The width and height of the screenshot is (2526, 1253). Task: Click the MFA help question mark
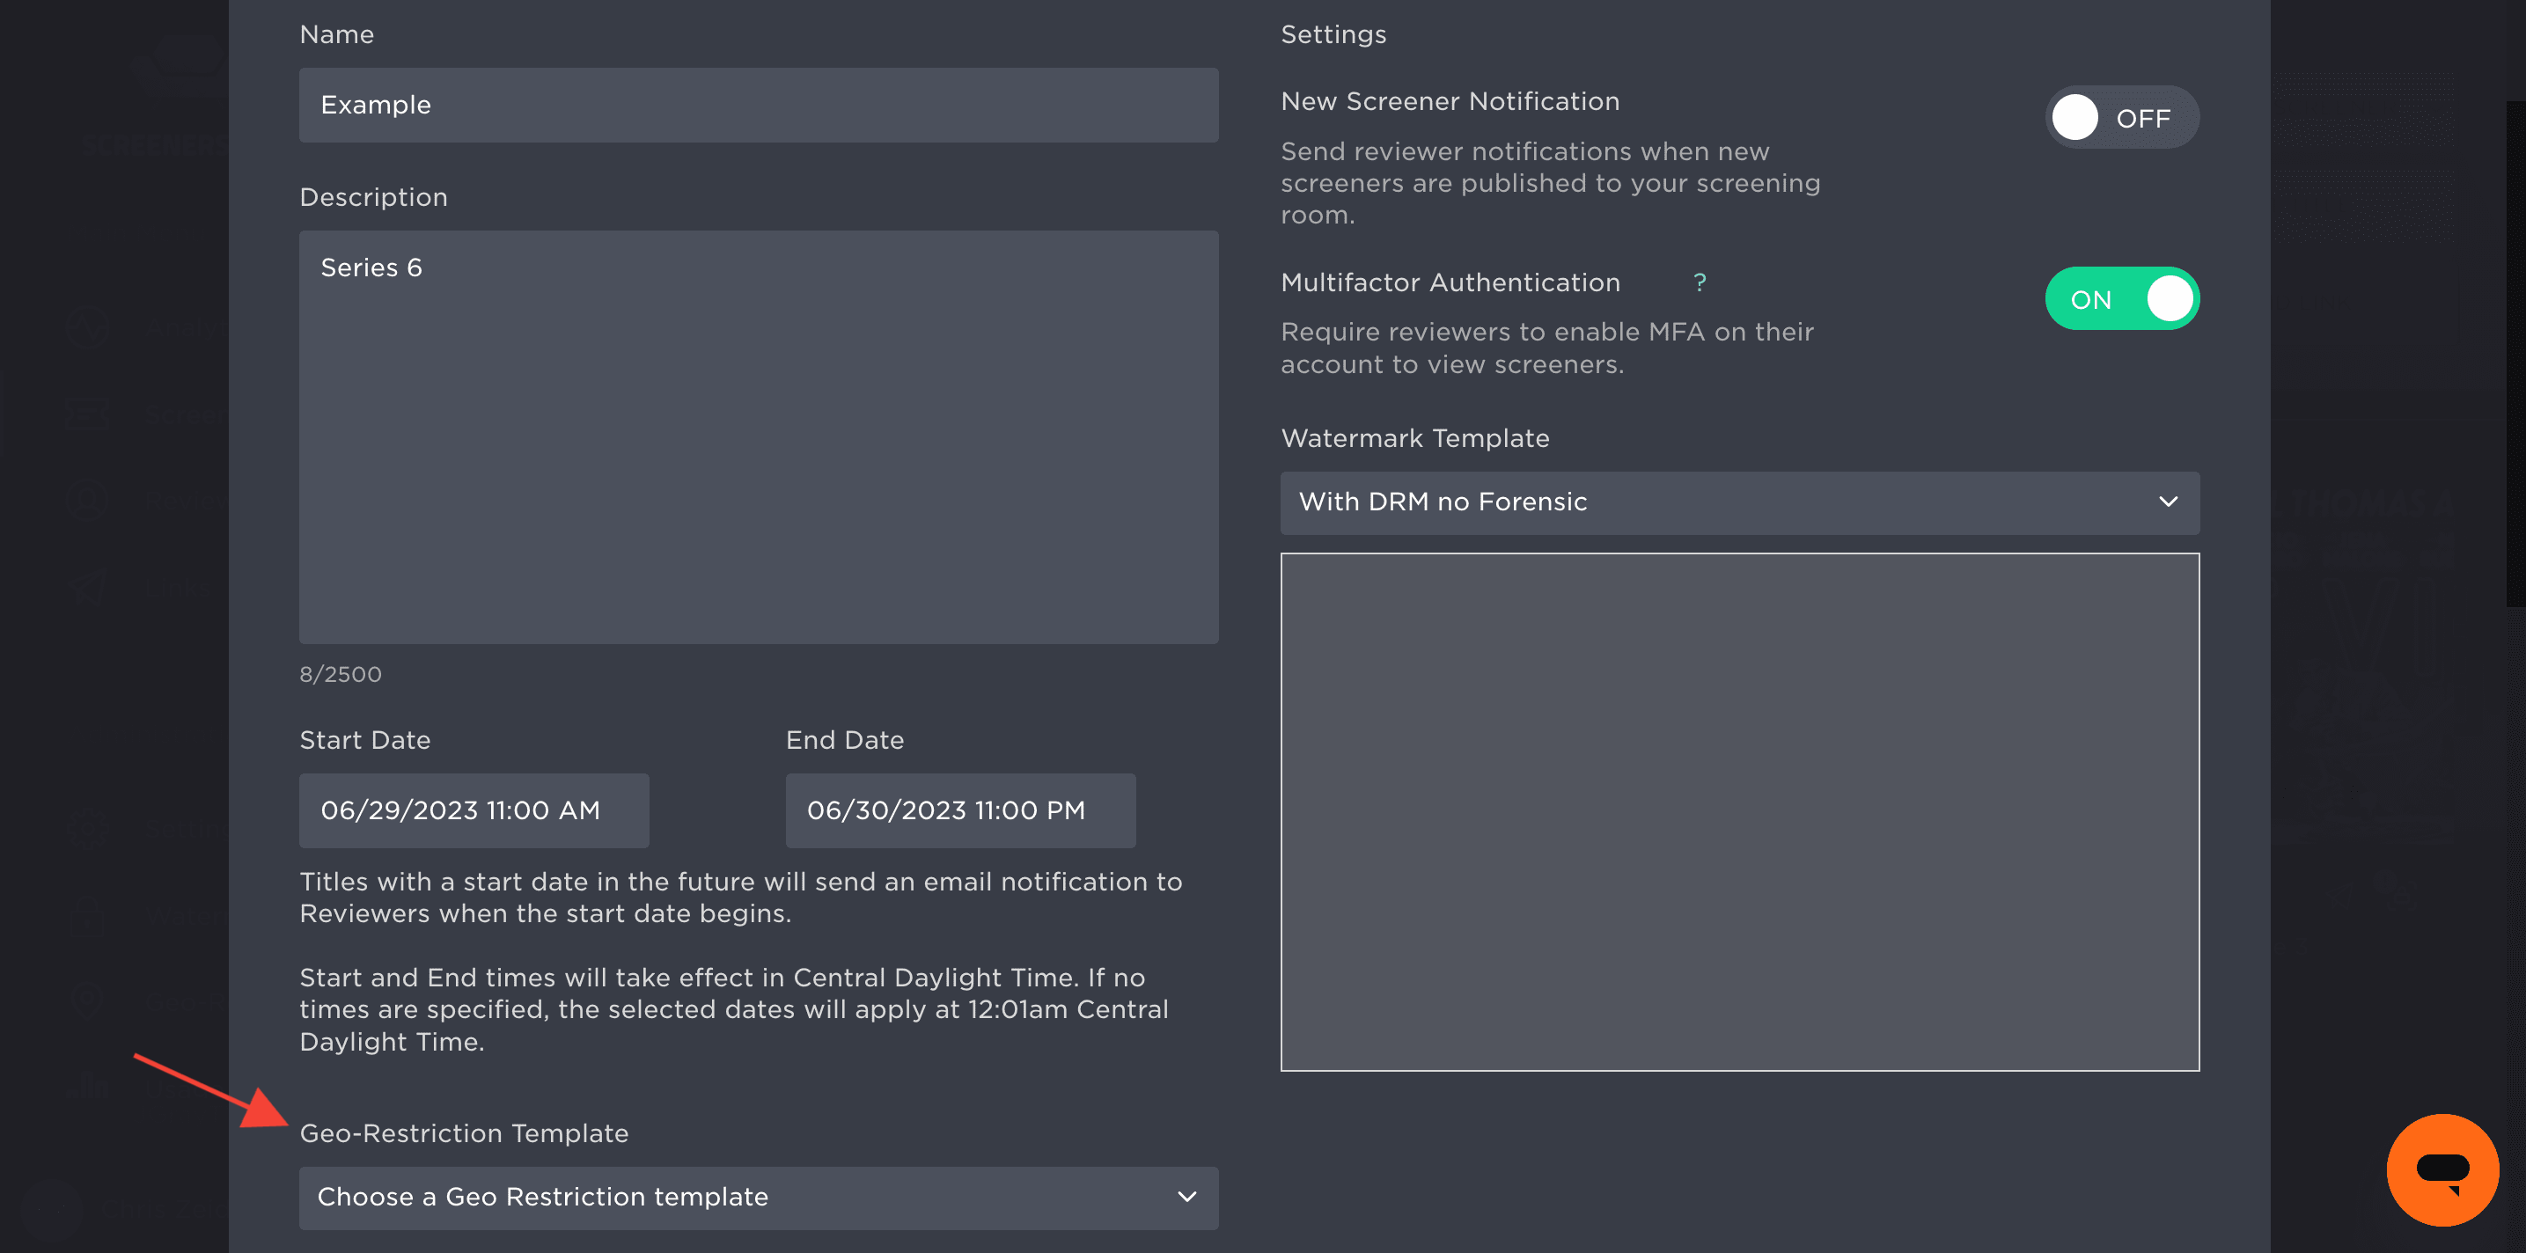pos(1700,282)
